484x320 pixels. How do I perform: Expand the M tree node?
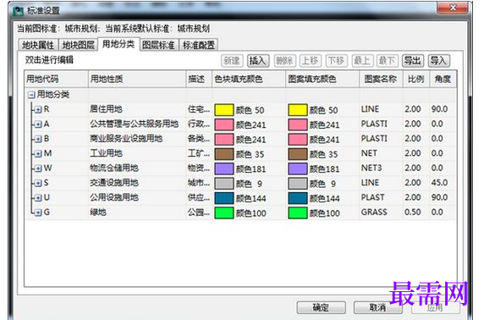(38, 154)
